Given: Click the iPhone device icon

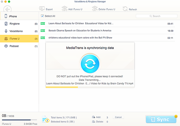Looking at the screenshot, I should click(6, 16).
